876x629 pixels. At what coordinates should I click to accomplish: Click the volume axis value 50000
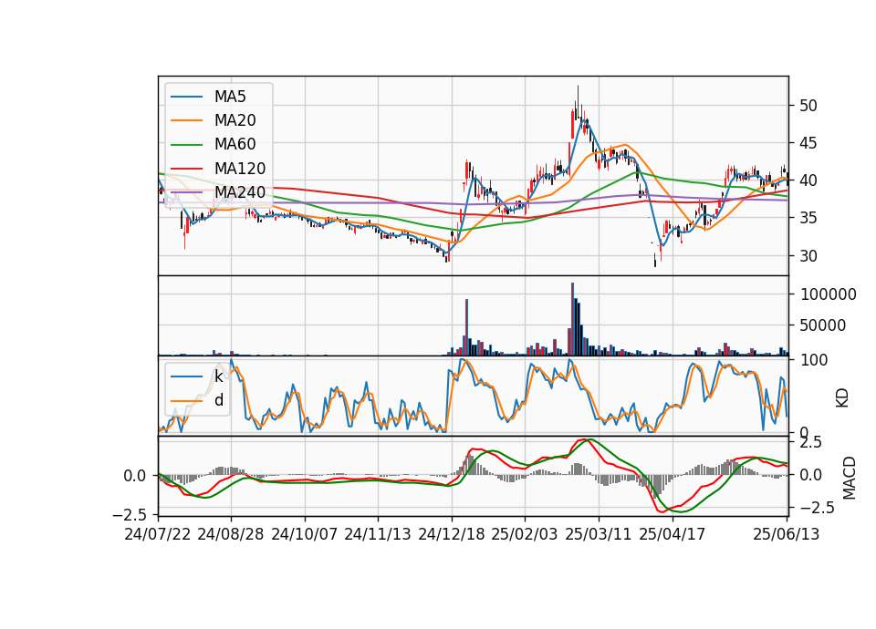[823, 325]
